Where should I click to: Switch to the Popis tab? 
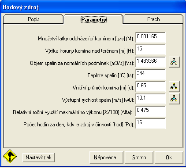click(x=33, y=19)
